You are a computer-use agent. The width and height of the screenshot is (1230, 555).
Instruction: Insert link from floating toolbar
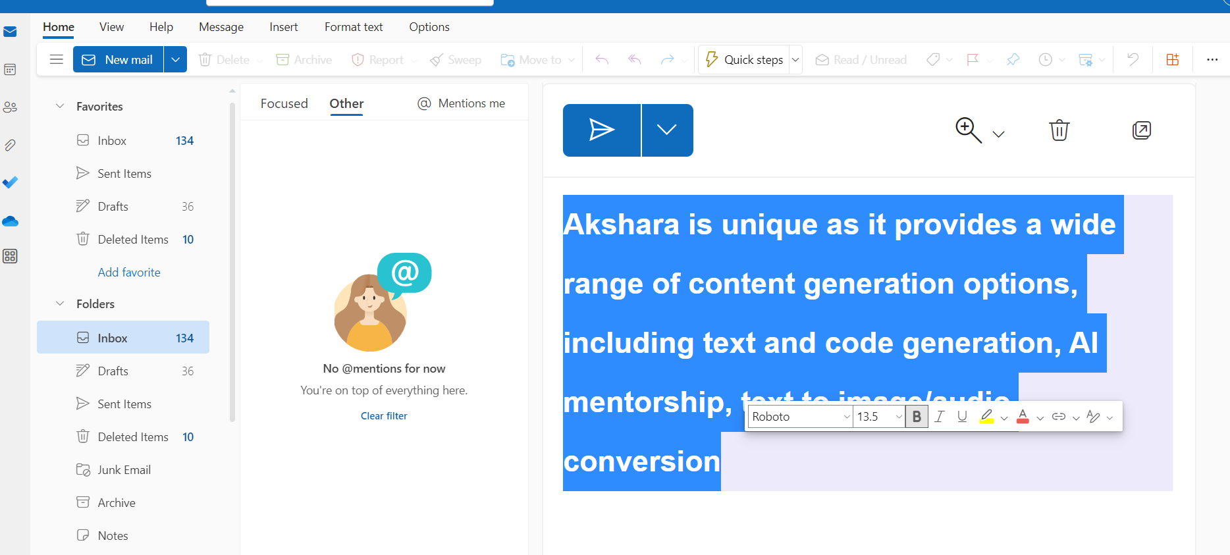click(1058, 417)
